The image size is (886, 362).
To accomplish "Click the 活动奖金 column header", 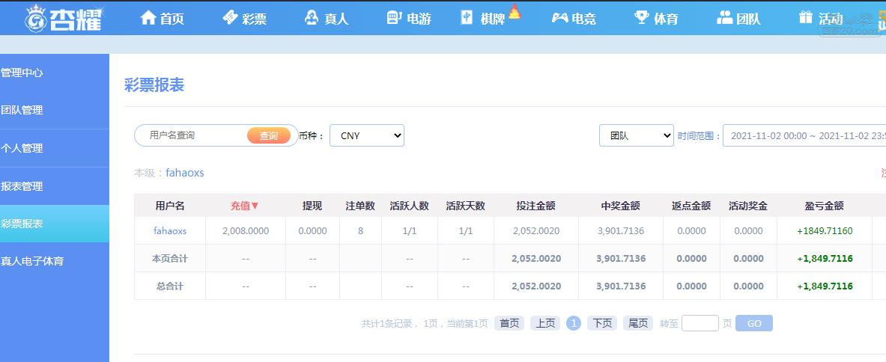I will click(x=748, y=206).
